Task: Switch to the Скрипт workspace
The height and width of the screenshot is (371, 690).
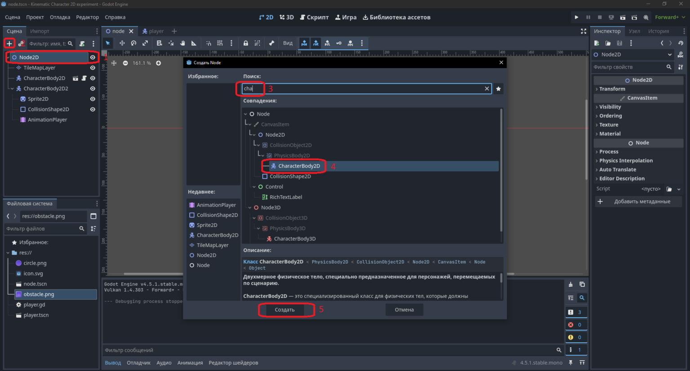Action: pyautogui.click(x=314, y=17)
